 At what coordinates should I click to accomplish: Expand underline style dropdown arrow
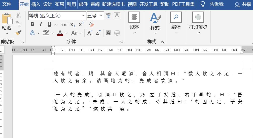pyautogui.click(x=56, y=25)
